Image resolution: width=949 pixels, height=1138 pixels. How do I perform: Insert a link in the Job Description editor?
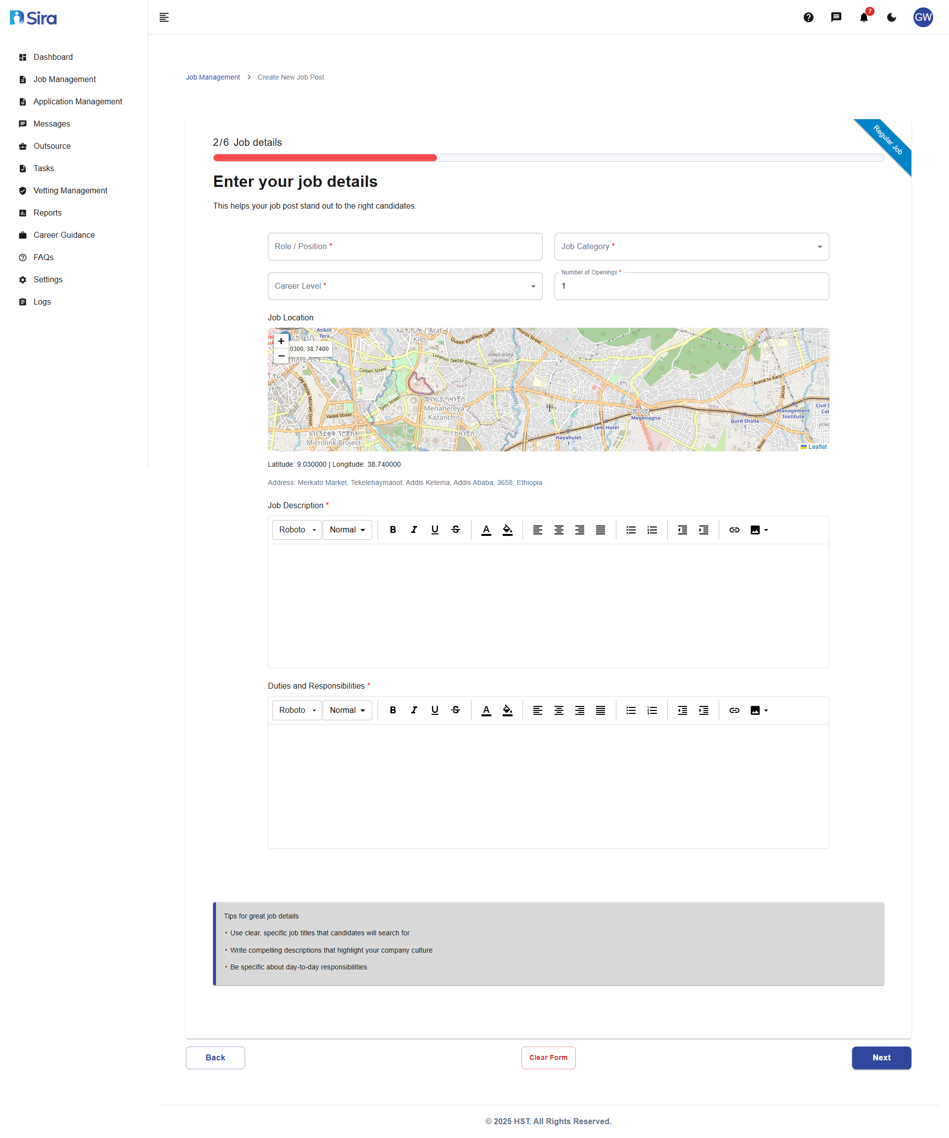click(x=734, y=529)
